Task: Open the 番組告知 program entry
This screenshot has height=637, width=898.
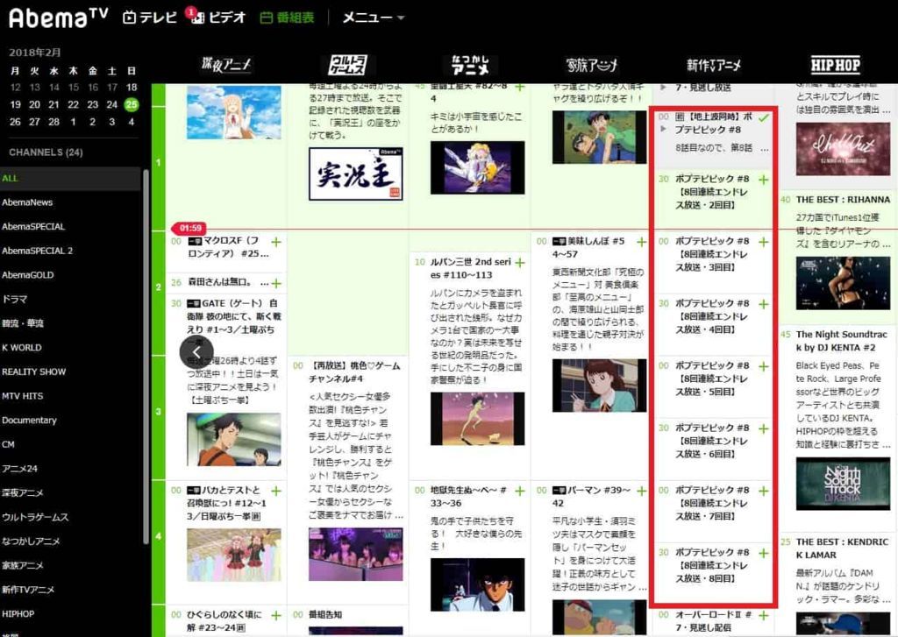Action: click(325, 615)
